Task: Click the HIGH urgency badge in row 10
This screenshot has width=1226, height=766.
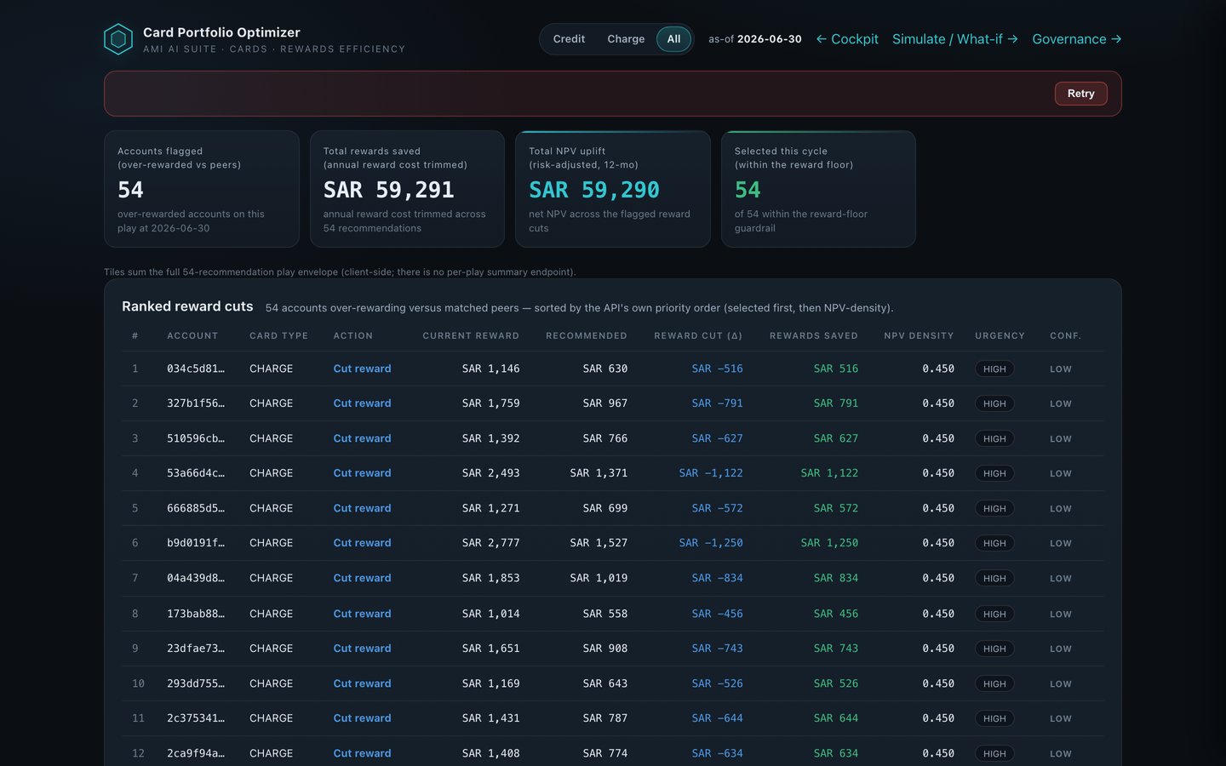Action: point(994,684)
